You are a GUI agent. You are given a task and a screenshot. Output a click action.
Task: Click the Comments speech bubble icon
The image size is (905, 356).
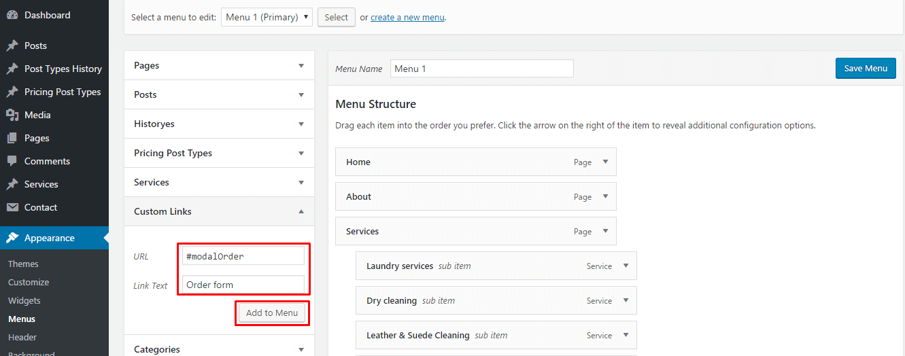click(12, 161)
